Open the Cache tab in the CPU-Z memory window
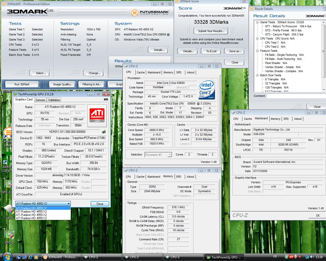The image size is (326, 261). click(x=140, y=177)
